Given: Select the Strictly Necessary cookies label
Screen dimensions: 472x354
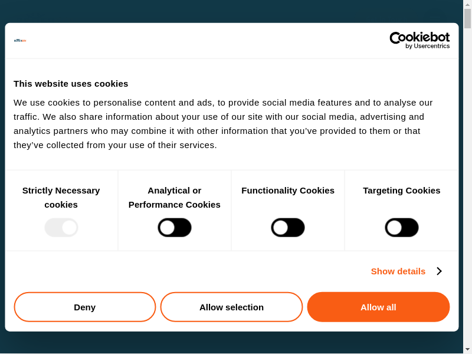Looking at the screenshot, I should (61, 198).
